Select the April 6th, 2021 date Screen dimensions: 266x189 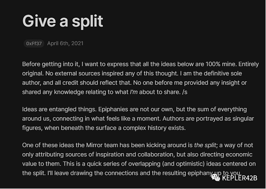[65, 44]
